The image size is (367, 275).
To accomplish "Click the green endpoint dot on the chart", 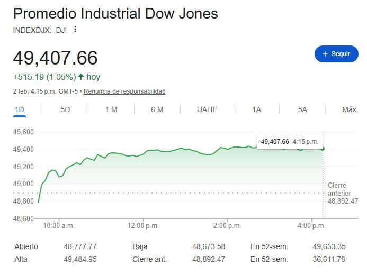I will coord(323,149).
